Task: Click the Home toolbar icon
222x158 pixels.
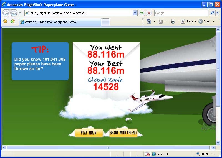Action: [x=149, y=21]
